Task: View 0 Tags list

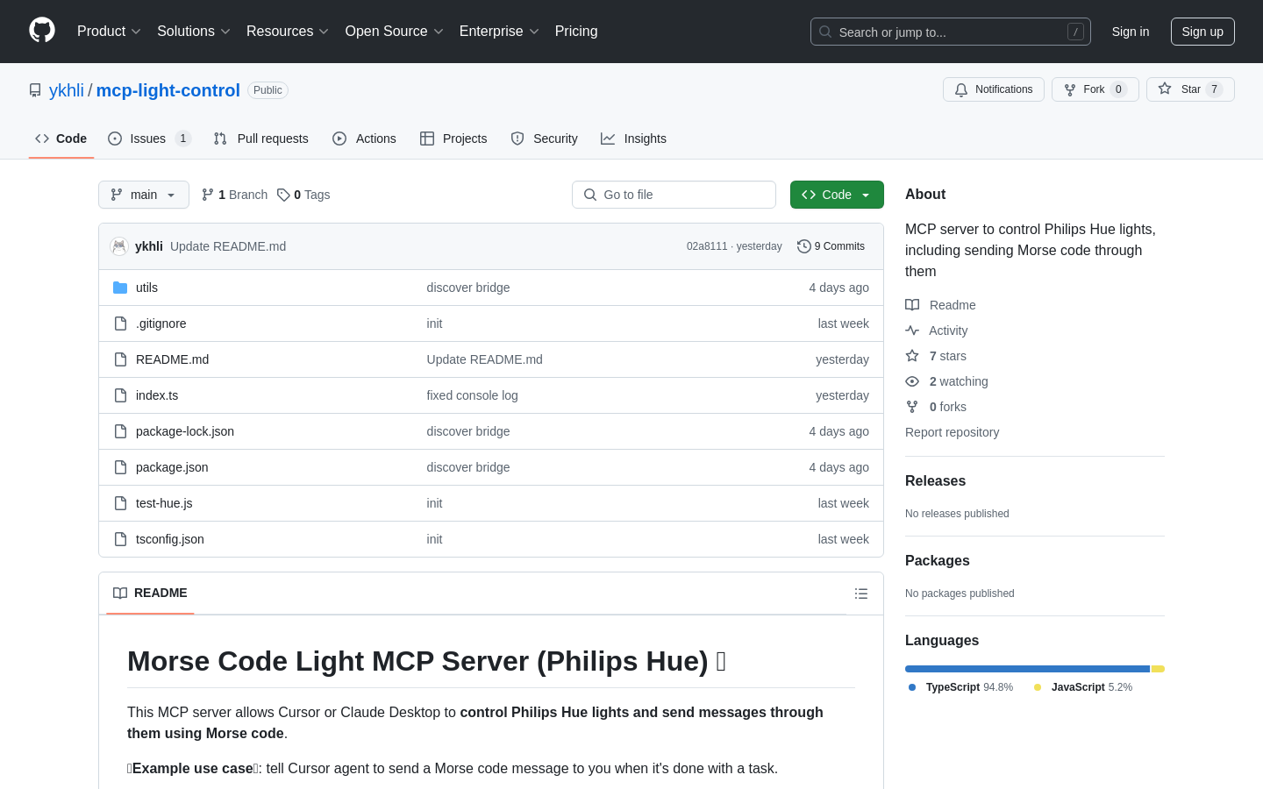Action: click(x=303, y=195)
